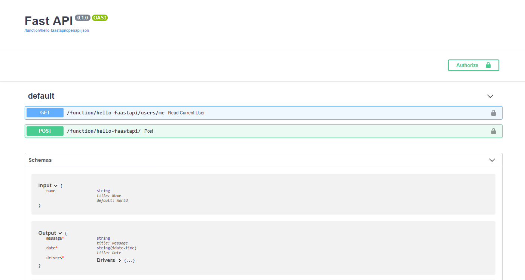Click the default section header label

point(41,96)
